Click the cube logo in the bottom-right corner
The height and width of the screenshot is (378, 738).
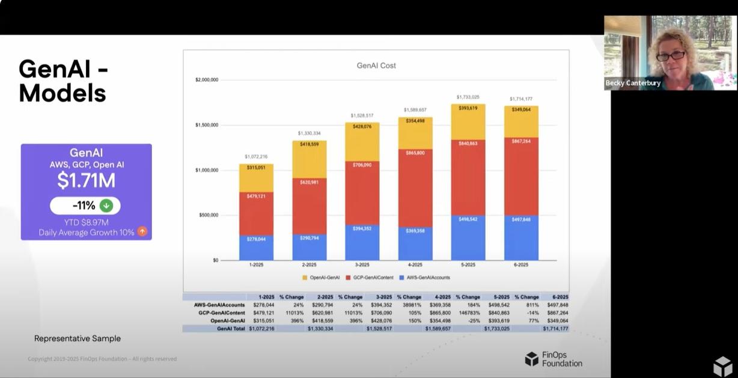pyautogui.click(x=722, y=365)
